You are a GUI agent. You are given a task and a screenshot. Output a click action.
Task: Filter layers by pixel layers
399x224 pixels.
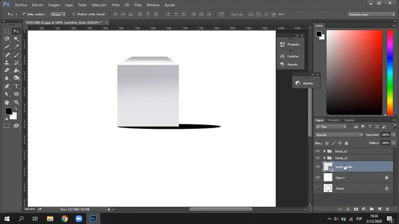tap(356, 127)
